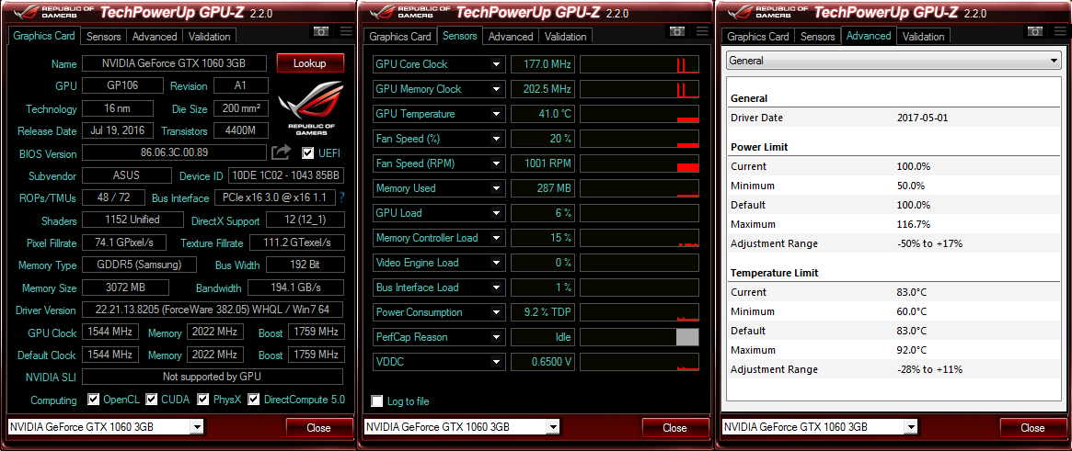The width and height of the screenshot is (1072, 451).
Task: Click the Driver Version field
Action: point(213,310)
